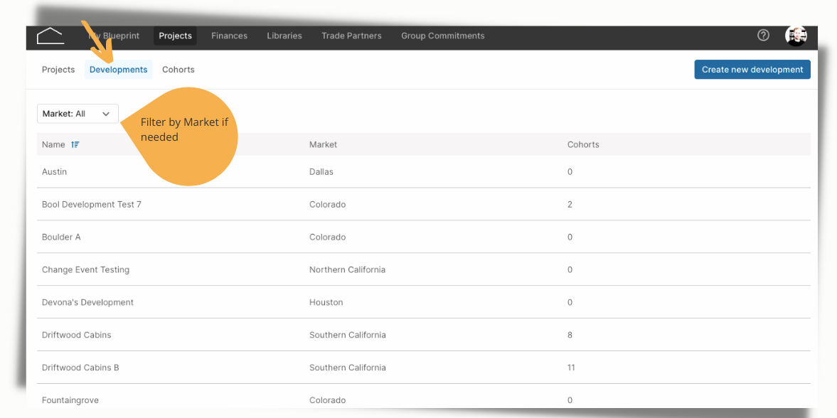837x418 pixels.
Task: Open the user profile avatar
Action: 796,36
